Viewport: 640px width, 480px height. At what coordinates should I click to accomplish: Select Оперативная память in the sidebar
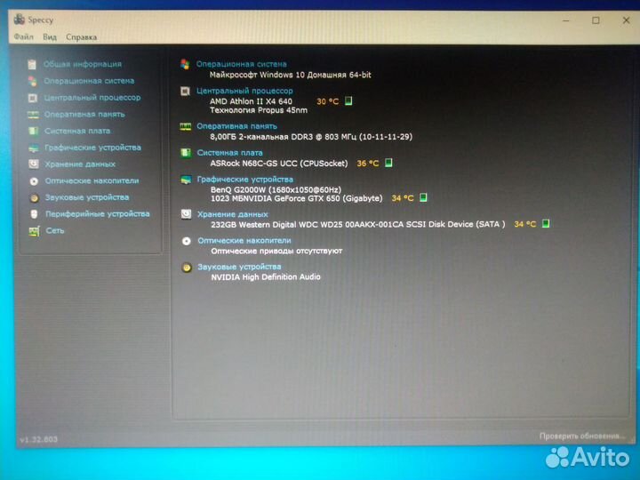coord(84,115)
